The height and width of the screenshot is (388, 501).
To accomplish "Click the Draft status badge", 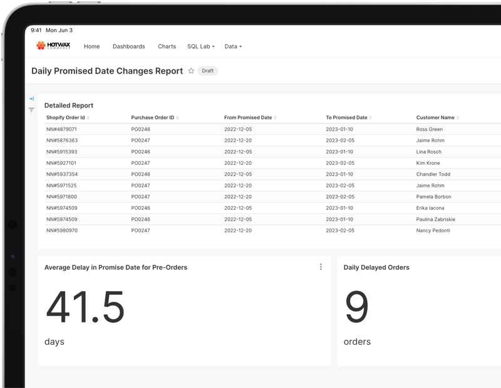I will pyautogui.click(x=208, y=71).
